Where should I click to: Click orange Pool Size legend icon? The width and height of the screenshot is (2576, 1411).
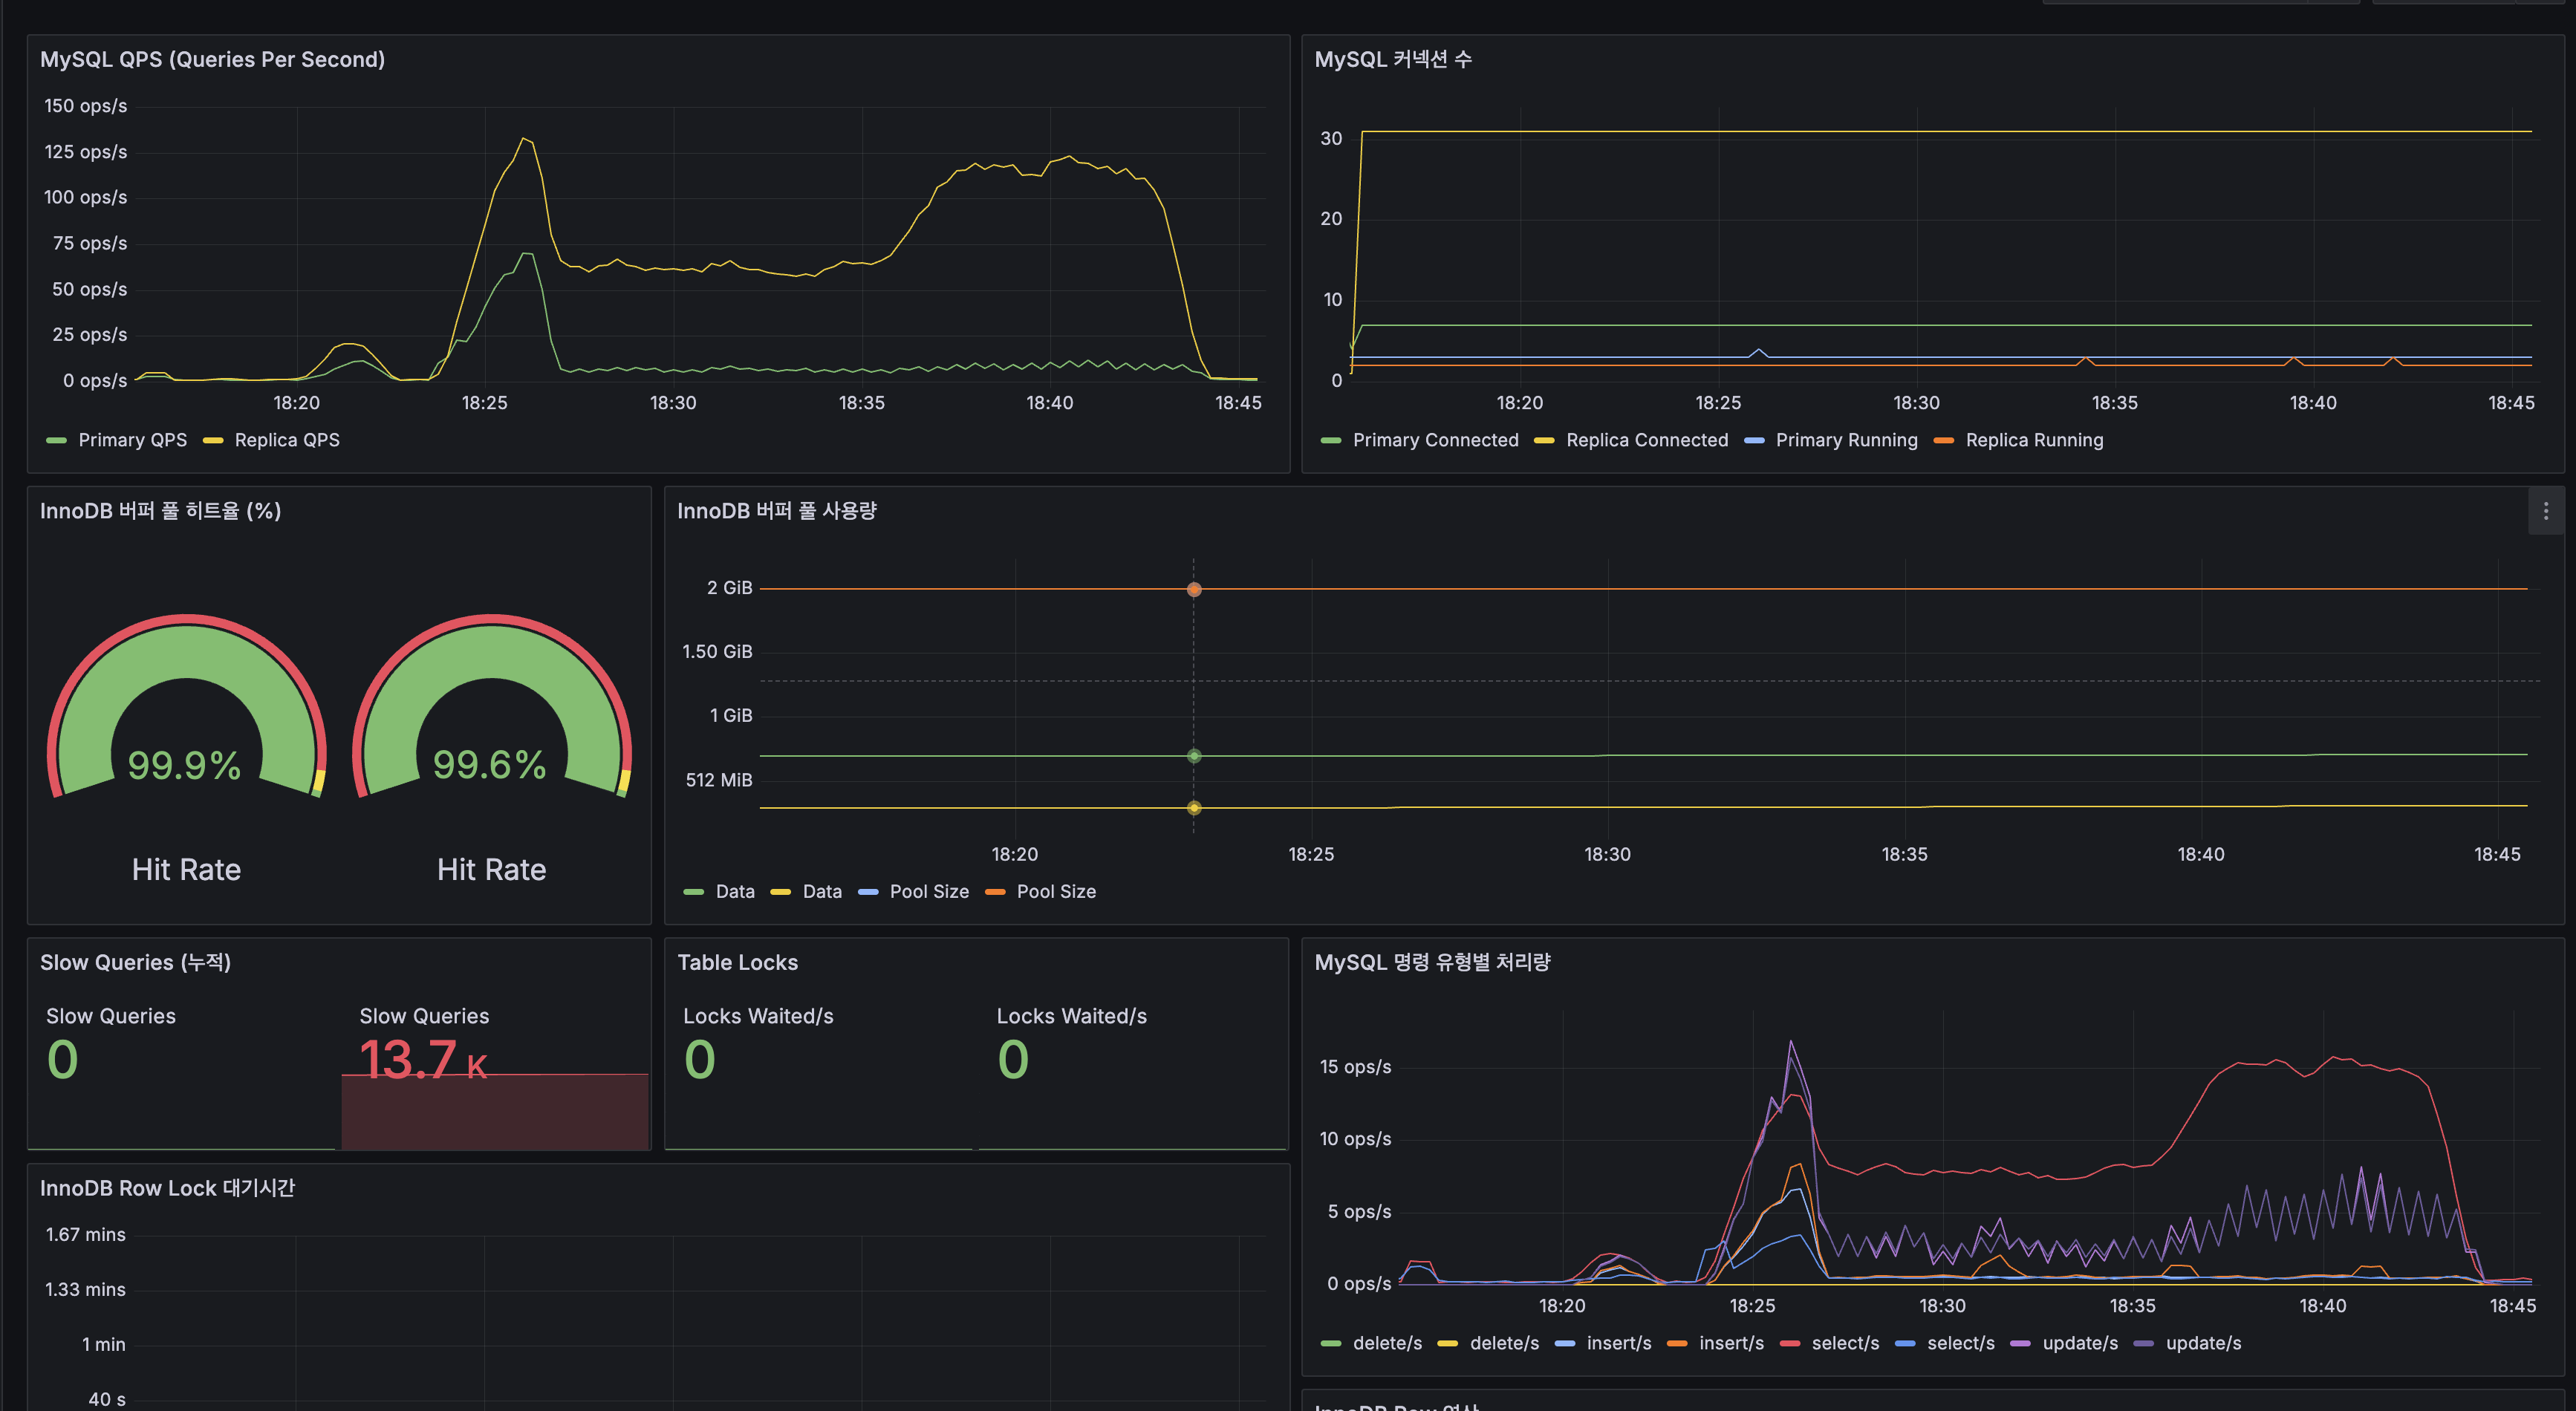tap(995, 892)
